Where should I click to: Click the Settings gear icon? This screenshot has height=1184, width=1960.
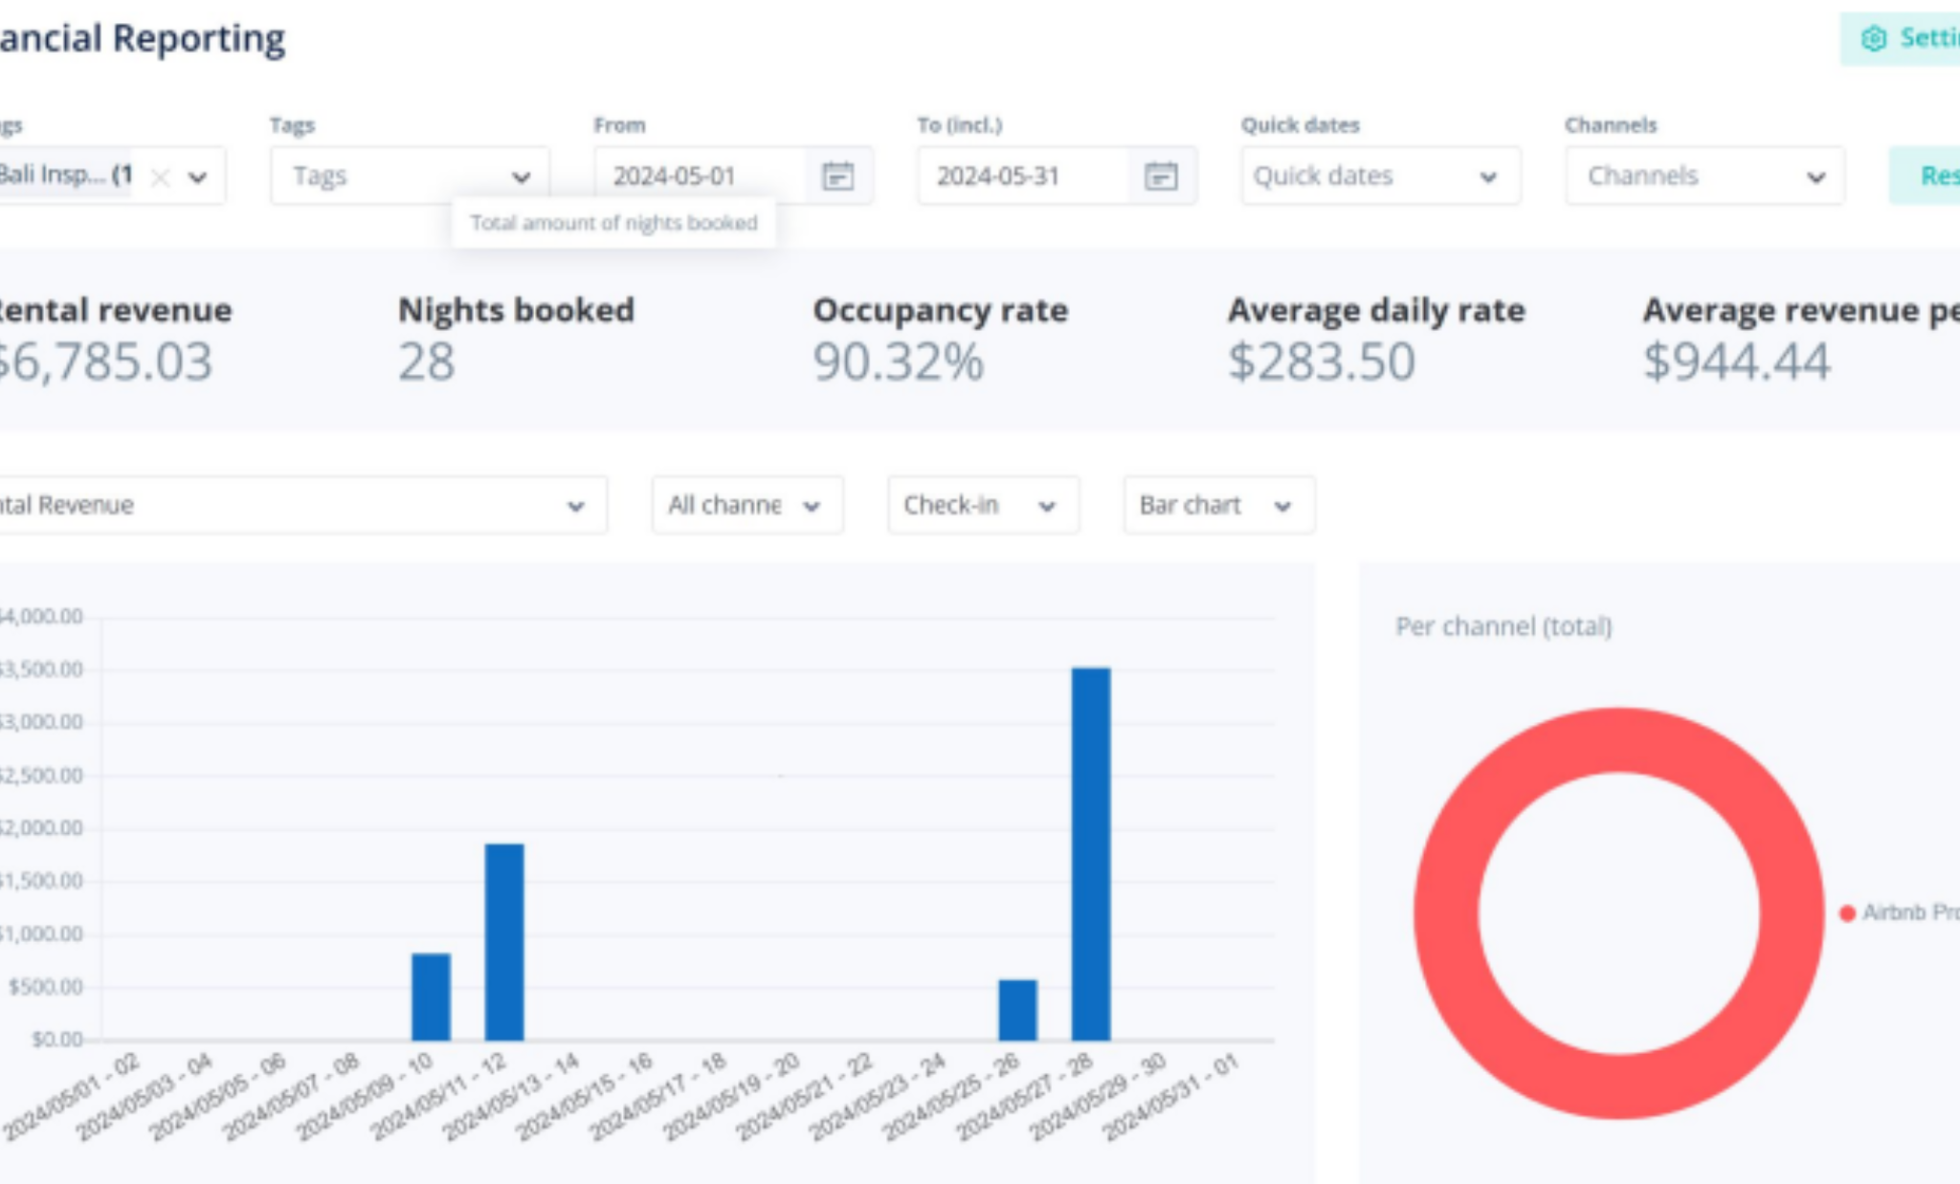coord(1873,38)
